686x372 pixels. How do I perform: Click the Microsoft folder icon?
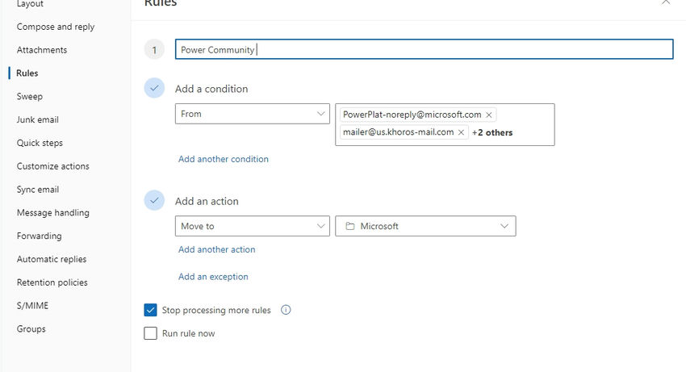tap(350, 227)
